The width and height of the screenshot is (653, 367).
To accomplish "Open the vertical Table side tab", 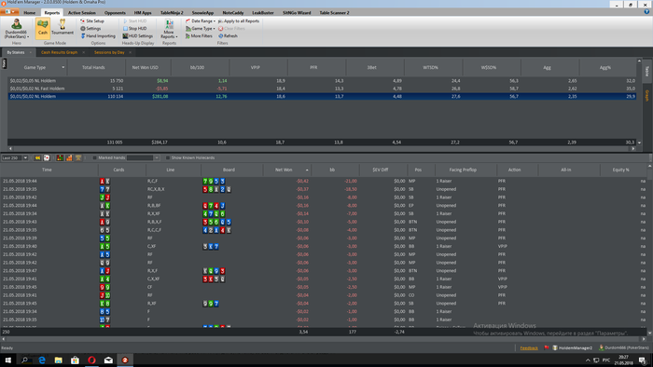I will (x=647, y=71).
